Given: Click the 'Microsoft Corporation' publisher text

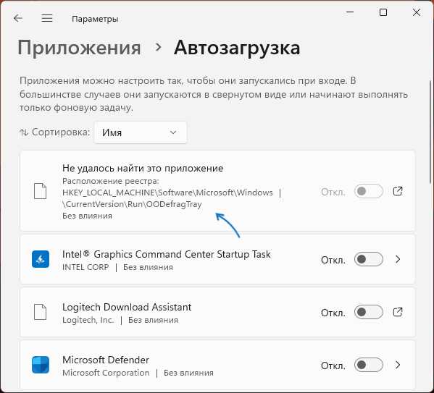Looking at the screenshot, I should tap(106, 373).
